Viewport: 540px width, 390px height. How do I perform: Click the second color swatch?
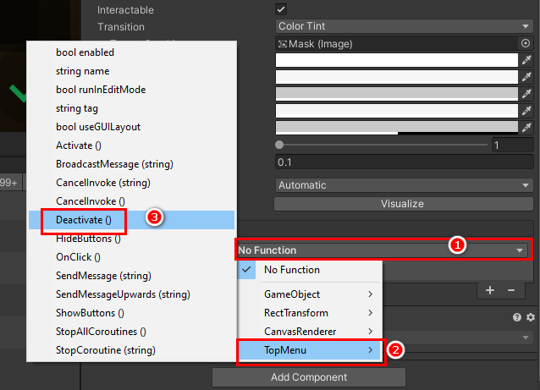(x=396, y=77)
